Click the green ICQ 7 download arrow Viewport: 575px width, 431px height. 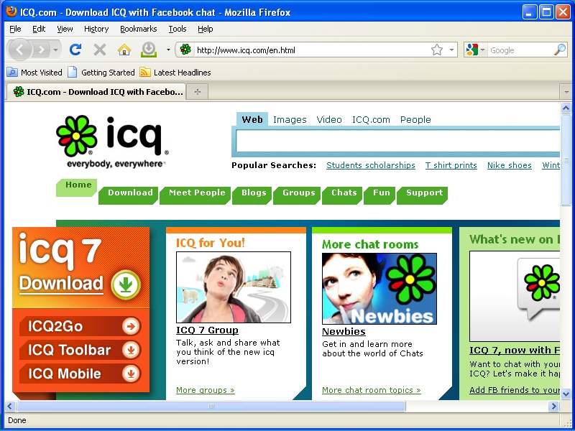point(126,284)
